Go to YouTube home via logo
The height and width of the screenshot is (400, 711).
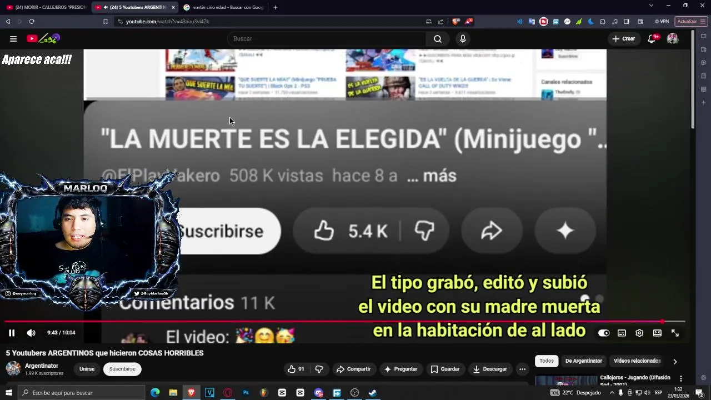[x=43, y=39]
